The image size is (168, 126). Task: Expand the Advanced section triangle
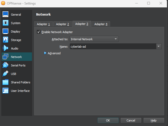pos(45,53)
